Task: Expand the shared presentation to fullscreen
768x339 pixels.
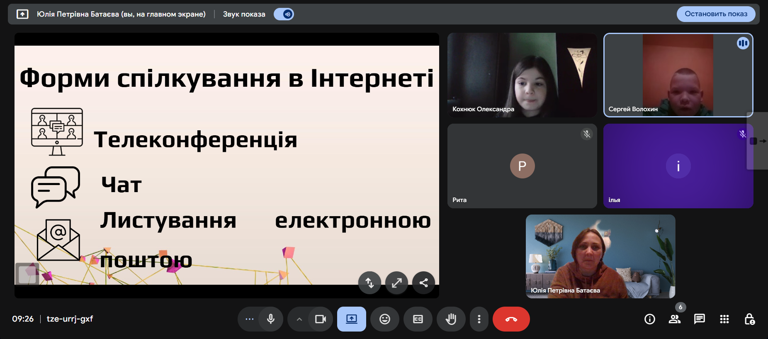Action: pyautogui.click(x=396, y=283)
